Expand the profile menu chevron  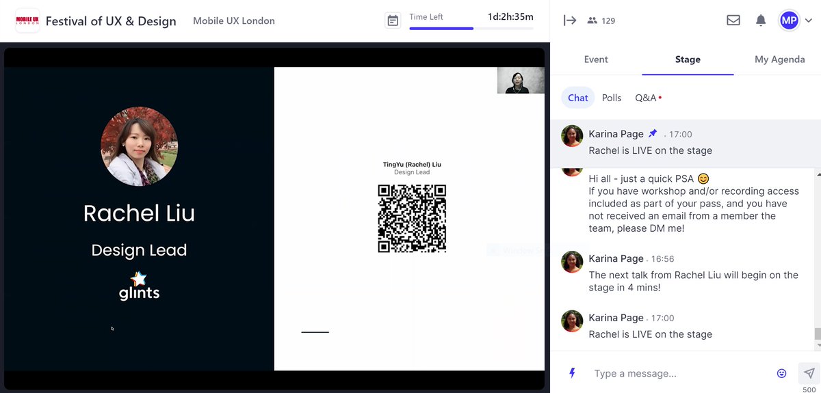809,21
